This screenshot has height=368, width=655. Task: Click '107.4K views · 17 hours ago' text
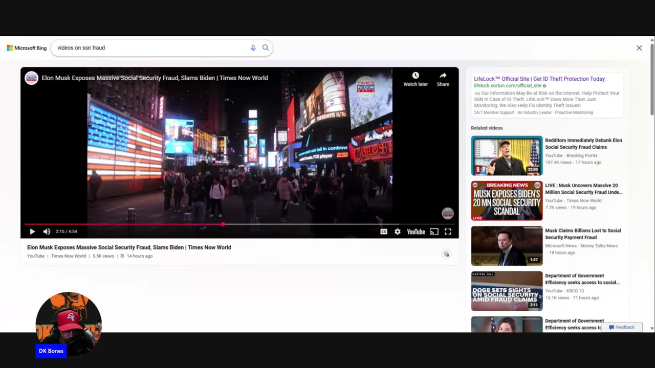[573, 163]
